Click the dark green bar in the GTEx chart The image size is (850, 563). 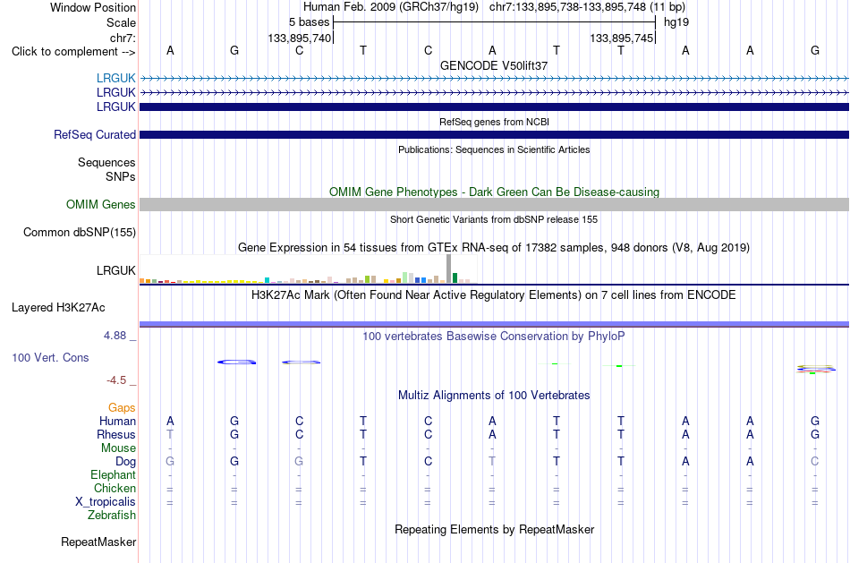(x=455, y=278)
